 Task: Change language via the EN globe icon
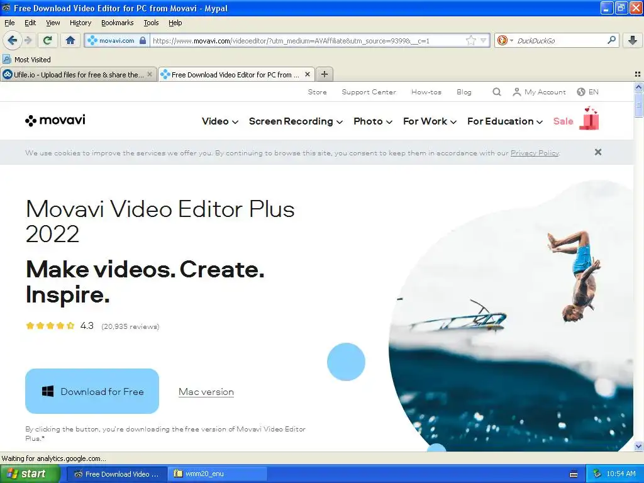pos(588,92)
